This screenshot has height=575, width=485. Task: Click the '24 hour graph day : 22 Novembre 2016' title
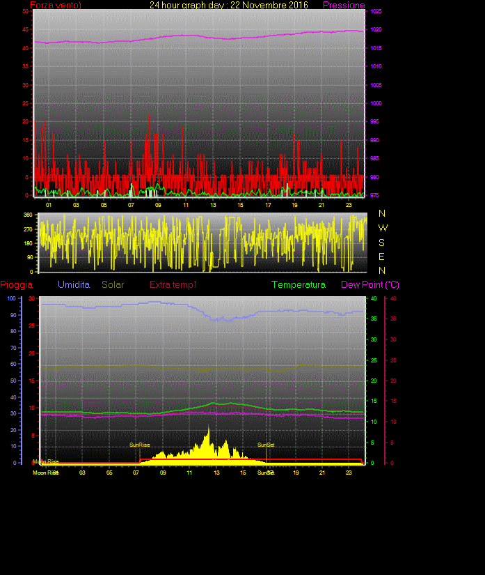coord(229,5)
